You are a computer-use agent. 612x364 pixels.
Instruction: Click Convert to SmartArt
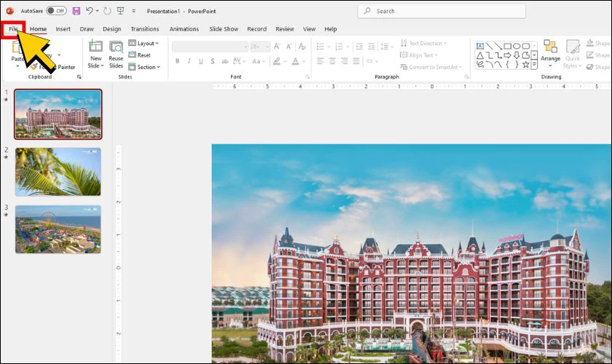[x=431, y=67]
